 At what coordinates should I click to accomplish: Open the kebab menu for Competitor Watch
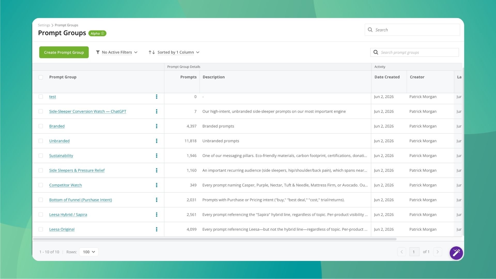pos(157,185)
